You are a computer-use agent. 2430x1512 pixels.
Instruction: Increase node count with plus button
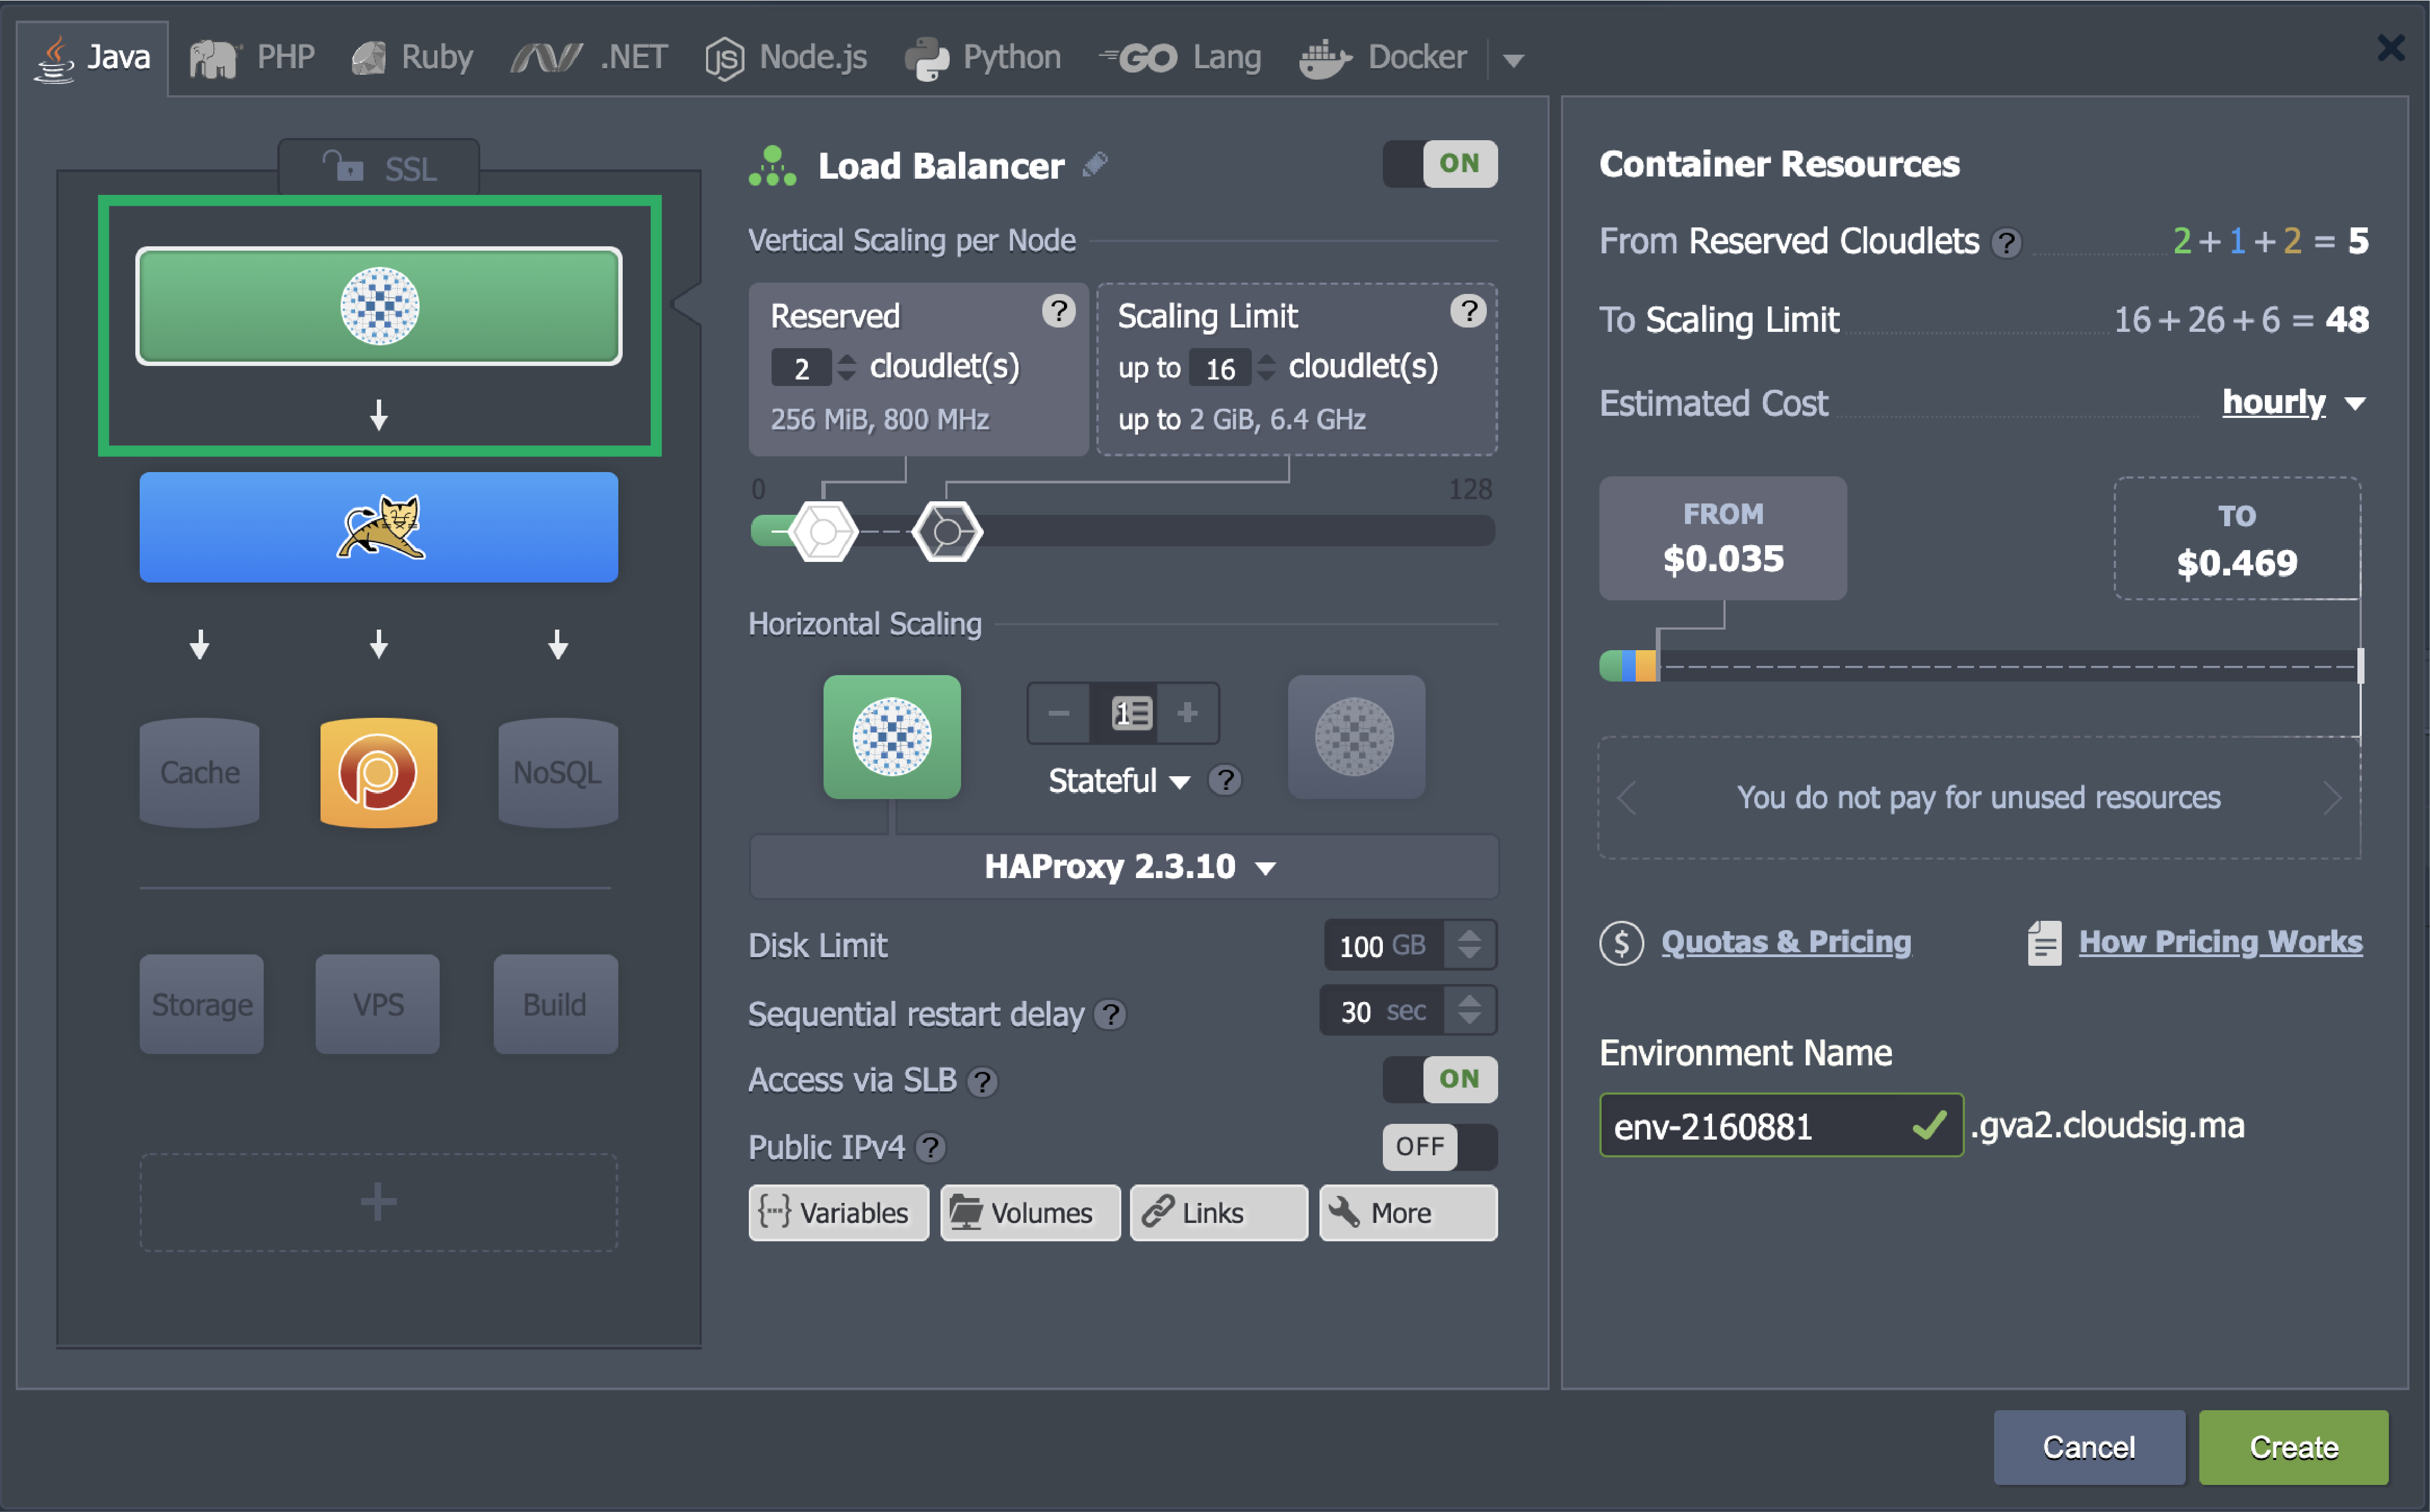point(1188,713)
